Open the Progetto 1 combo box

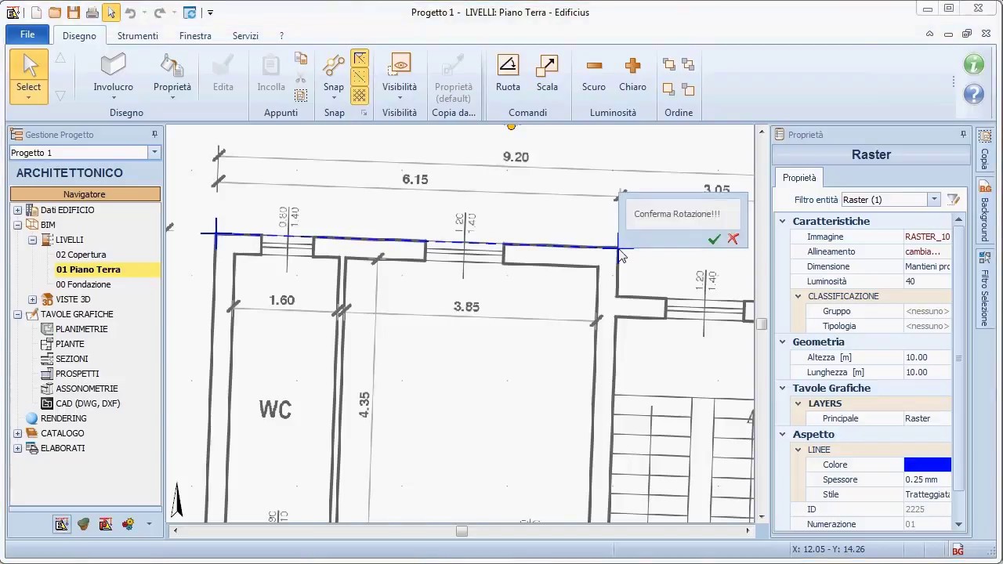pyautogui.click(x=84, y=153)
